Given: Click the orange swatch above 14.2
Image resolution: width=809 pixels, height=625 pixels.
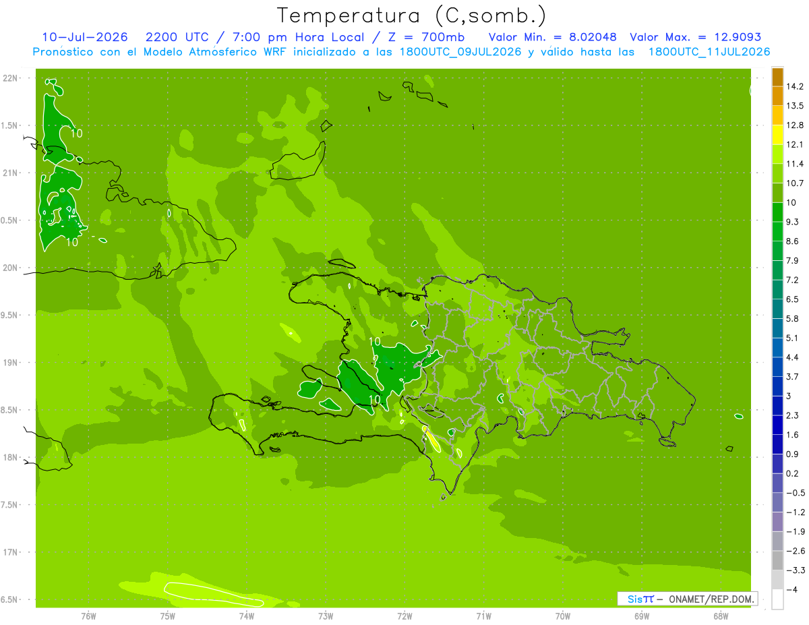Looking at the screenshot, I should pyautogui.click(x=777, y=77).
